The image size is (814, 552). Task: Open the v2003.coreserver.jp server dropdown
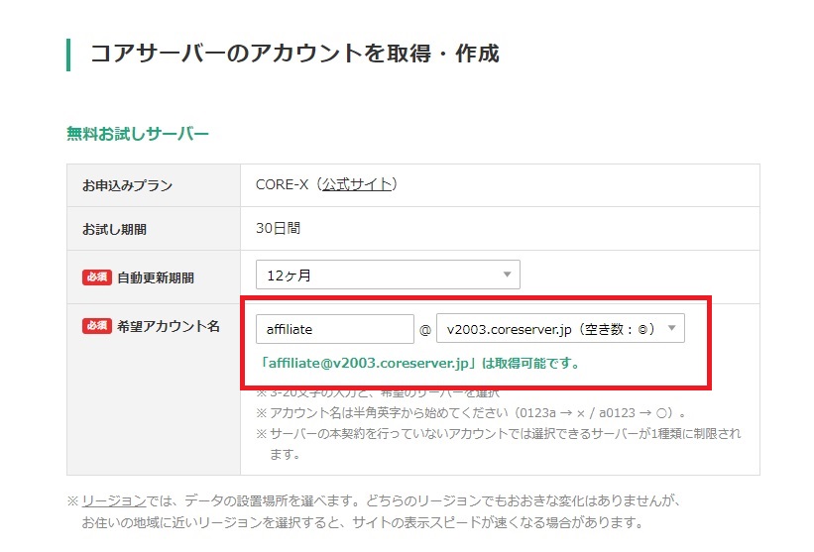[x=560, y=328]
